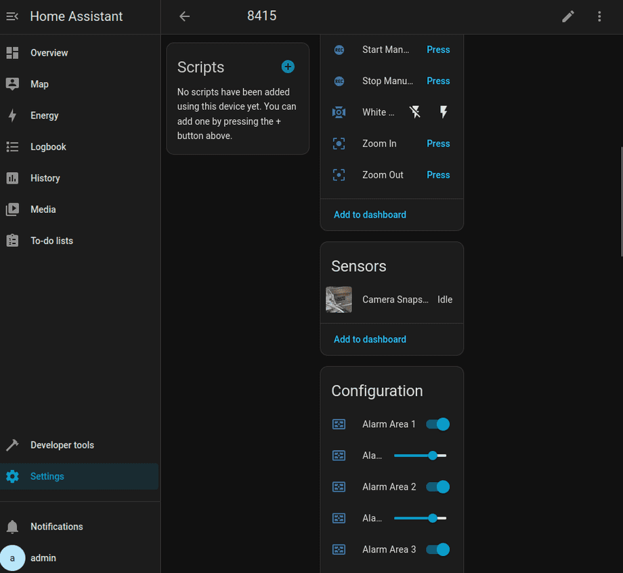Turn off Alarm Area 3
The height and width of the screenshot is (573, 623).
[437, 549]
